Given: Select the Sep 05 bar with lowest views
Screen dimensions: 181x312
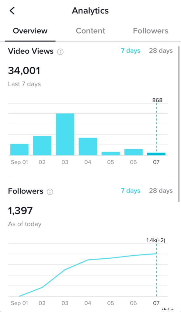Looking at the screenshot, I should pos(110,153).
